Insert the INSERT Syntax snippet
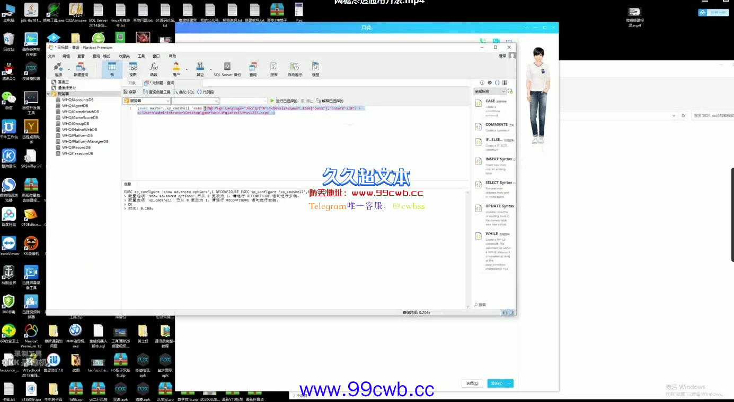 (x=493, y=166)
